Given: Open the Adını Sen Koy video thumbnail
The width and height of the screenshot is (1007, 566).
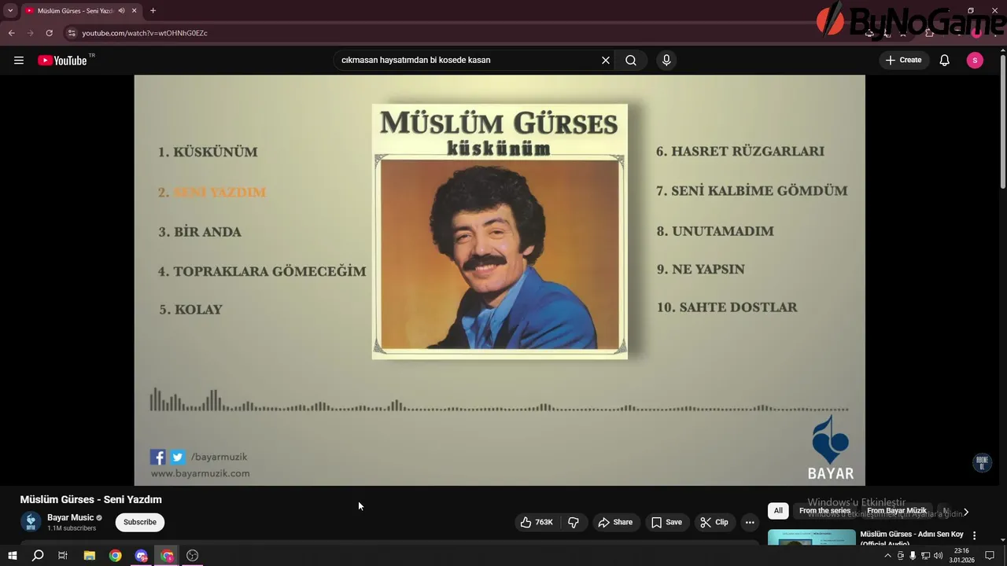Looking at the screenshot, I should coord(812,537).
